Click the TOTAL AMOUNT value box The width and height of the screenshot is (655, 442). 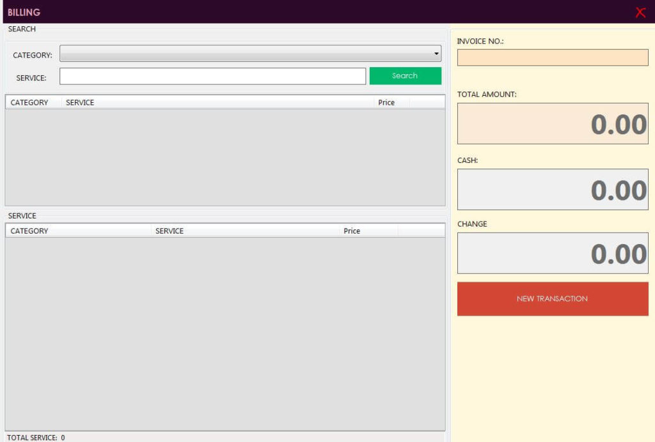click(x=553, y=123)
